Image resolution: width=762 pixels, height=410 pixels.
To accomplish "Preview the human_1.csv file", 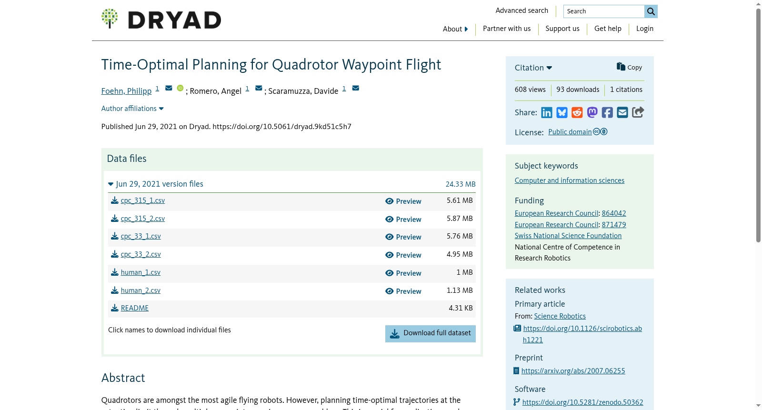I will tap(403, 273).
